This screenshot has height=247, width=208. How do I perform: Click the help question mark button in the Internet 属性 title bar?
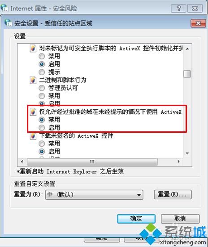(178, 8)
